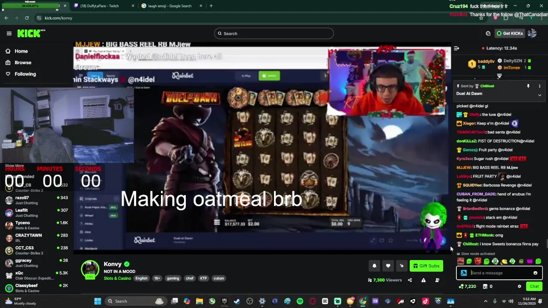The image size is (548, 308).
Task: Collapse the chat panel arrow icon
Action: click(456, 48)
